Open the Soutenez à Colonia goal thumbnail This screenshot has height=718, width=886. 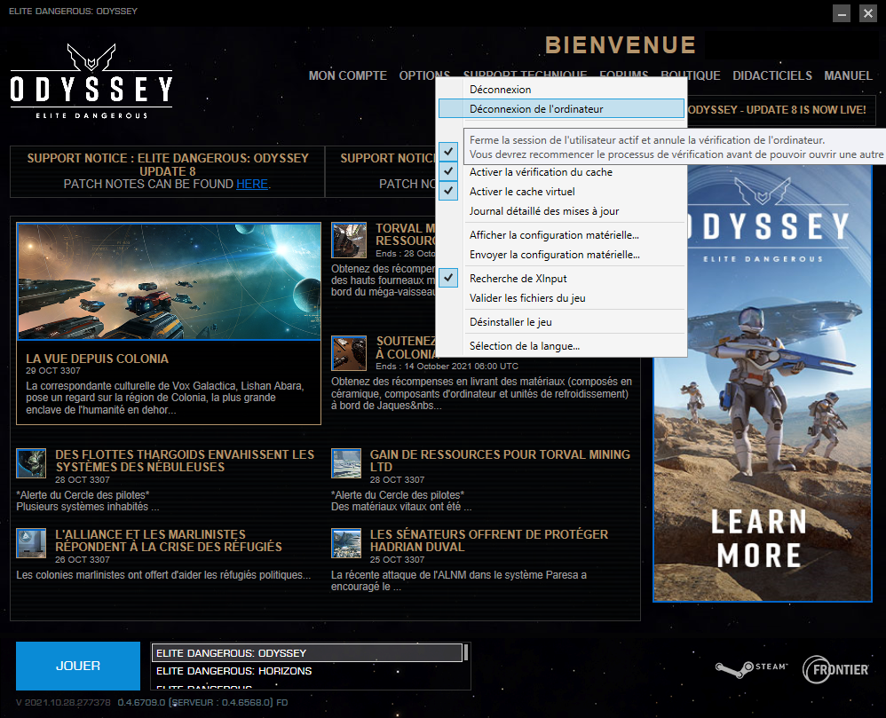click(x=349, y=353)
